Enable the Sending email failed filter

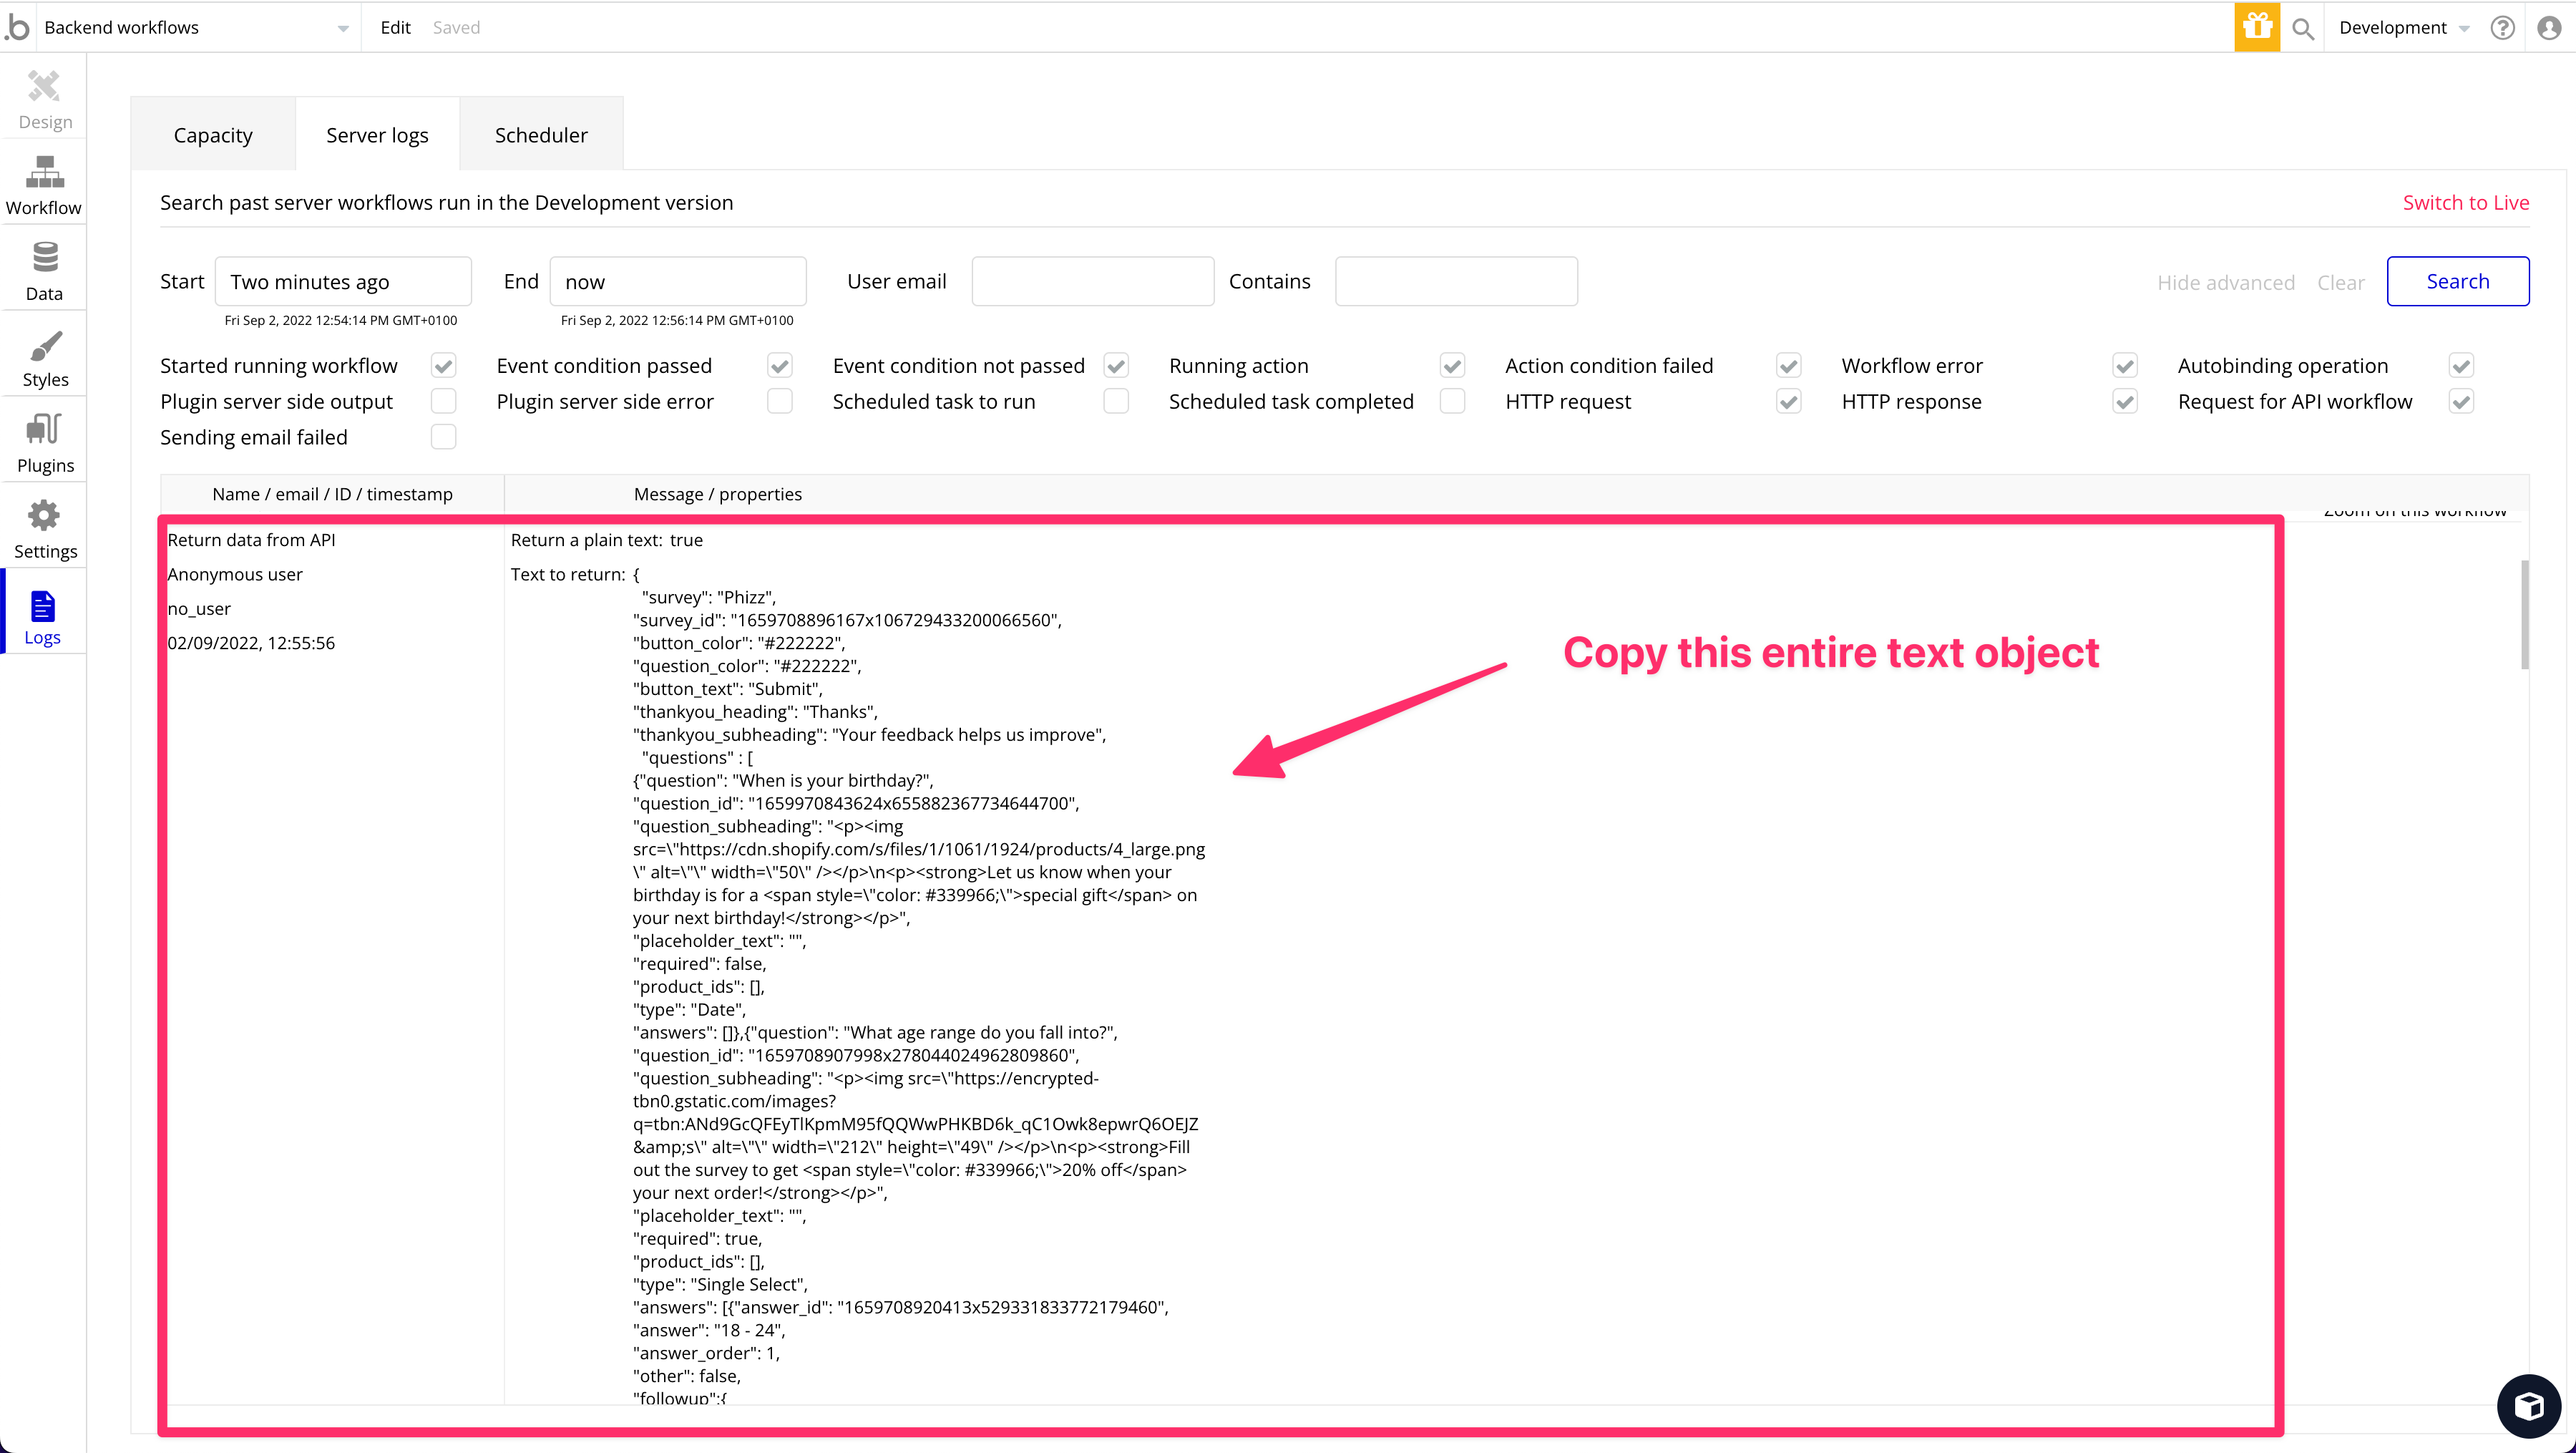[444, 436]
